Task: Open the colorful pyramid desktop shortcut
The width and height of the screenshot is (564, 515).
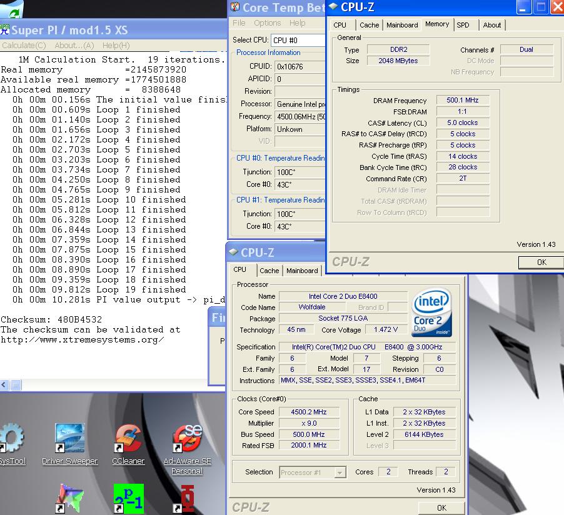Action: (69, 499)
